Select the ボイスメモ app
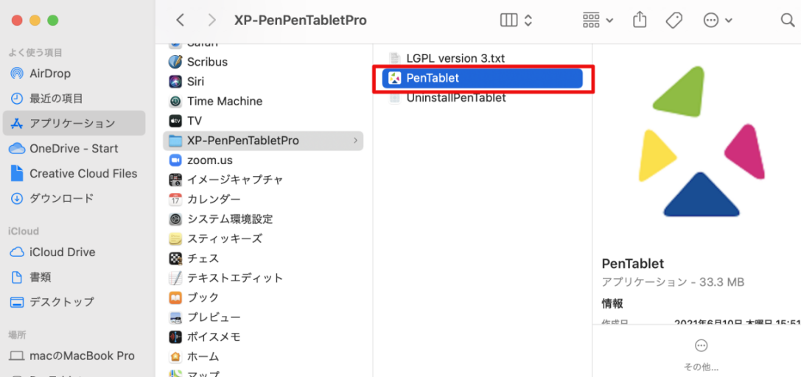 click(263, 337)
